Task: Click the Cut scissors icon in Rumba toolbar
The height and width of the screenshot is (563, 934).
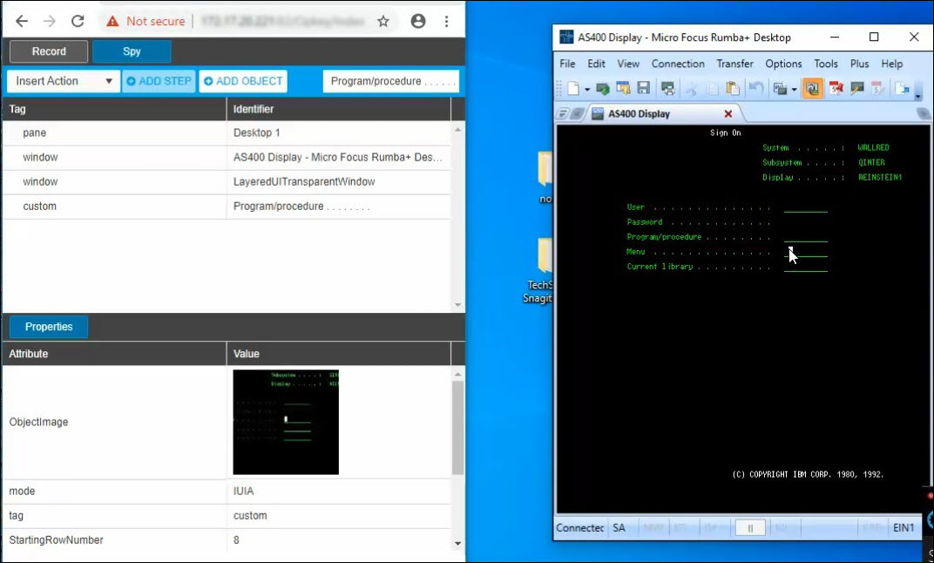Action: tap(692, 89)
